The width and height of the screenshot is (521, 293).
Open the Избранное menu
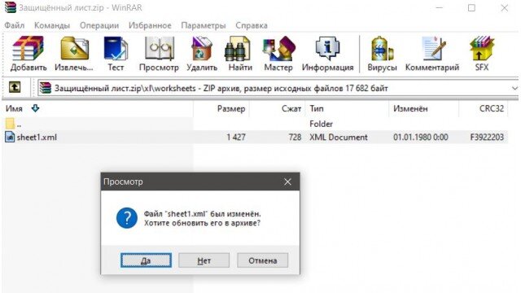click(150, 25)
